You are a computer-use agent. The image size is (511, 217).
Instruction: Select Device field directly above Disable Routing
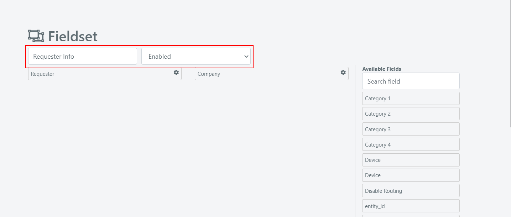(x=411, y=175)
